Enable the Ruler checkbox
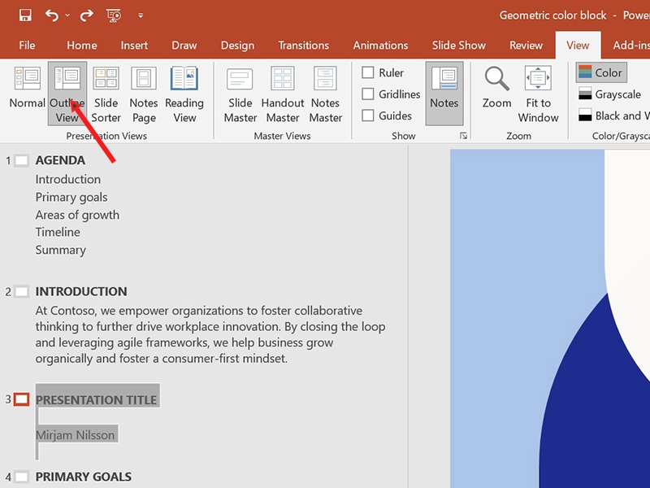Viewport: 650px width, 488px height. 368,72
